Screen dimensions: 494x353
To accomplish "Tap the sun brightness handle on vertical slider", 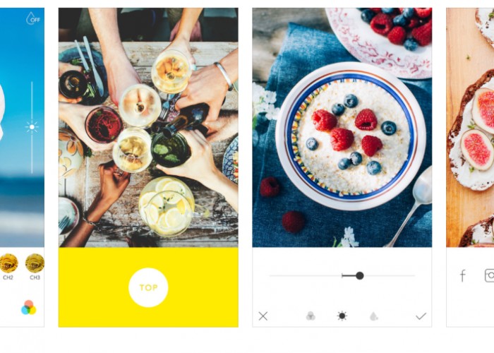I will [32, 127].
